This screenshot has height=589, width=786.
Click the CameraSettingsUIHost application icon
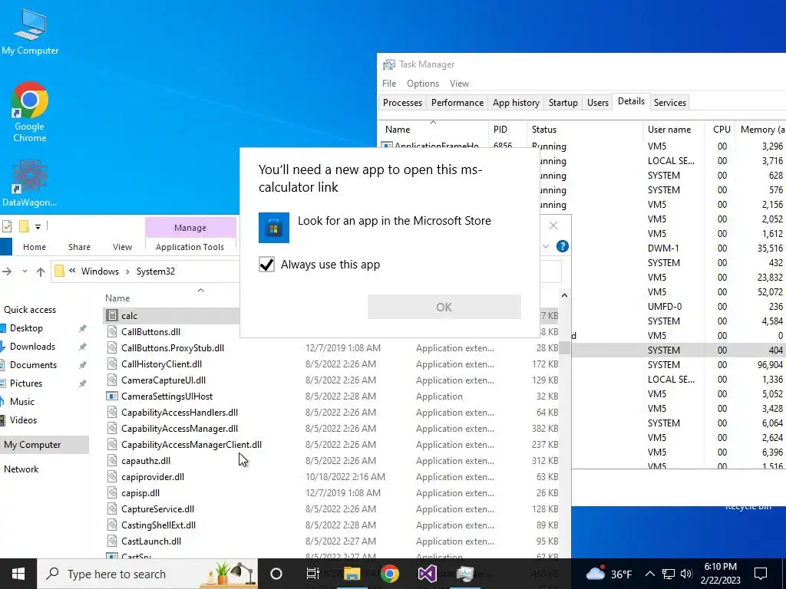(112, 397)
